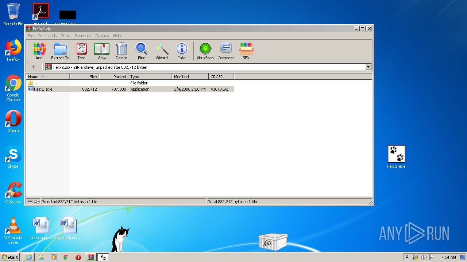Select the Skype desktop shortcut
This screenshot has height=262, width=467.
(x=13, y=157)
